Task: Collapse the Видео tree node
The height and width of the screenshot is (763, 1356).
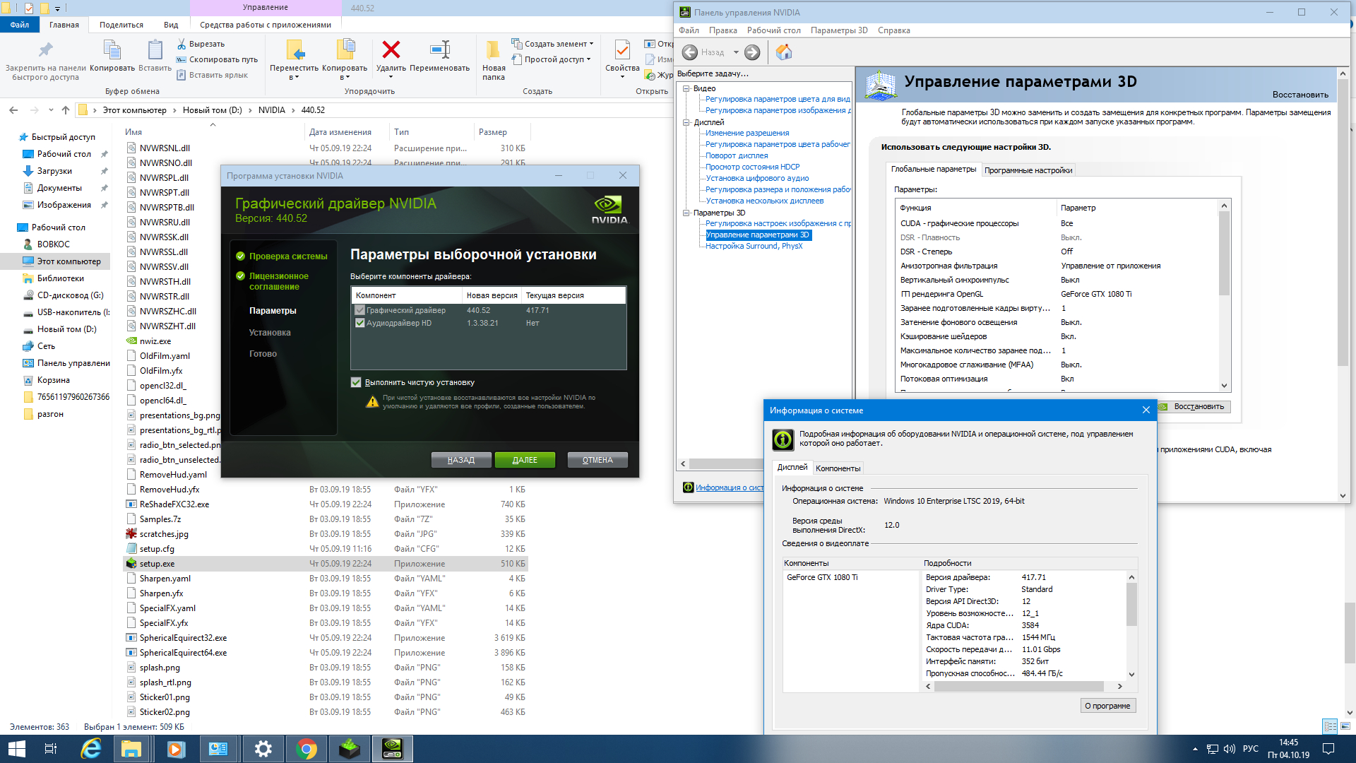Action: tap(686, 88)
